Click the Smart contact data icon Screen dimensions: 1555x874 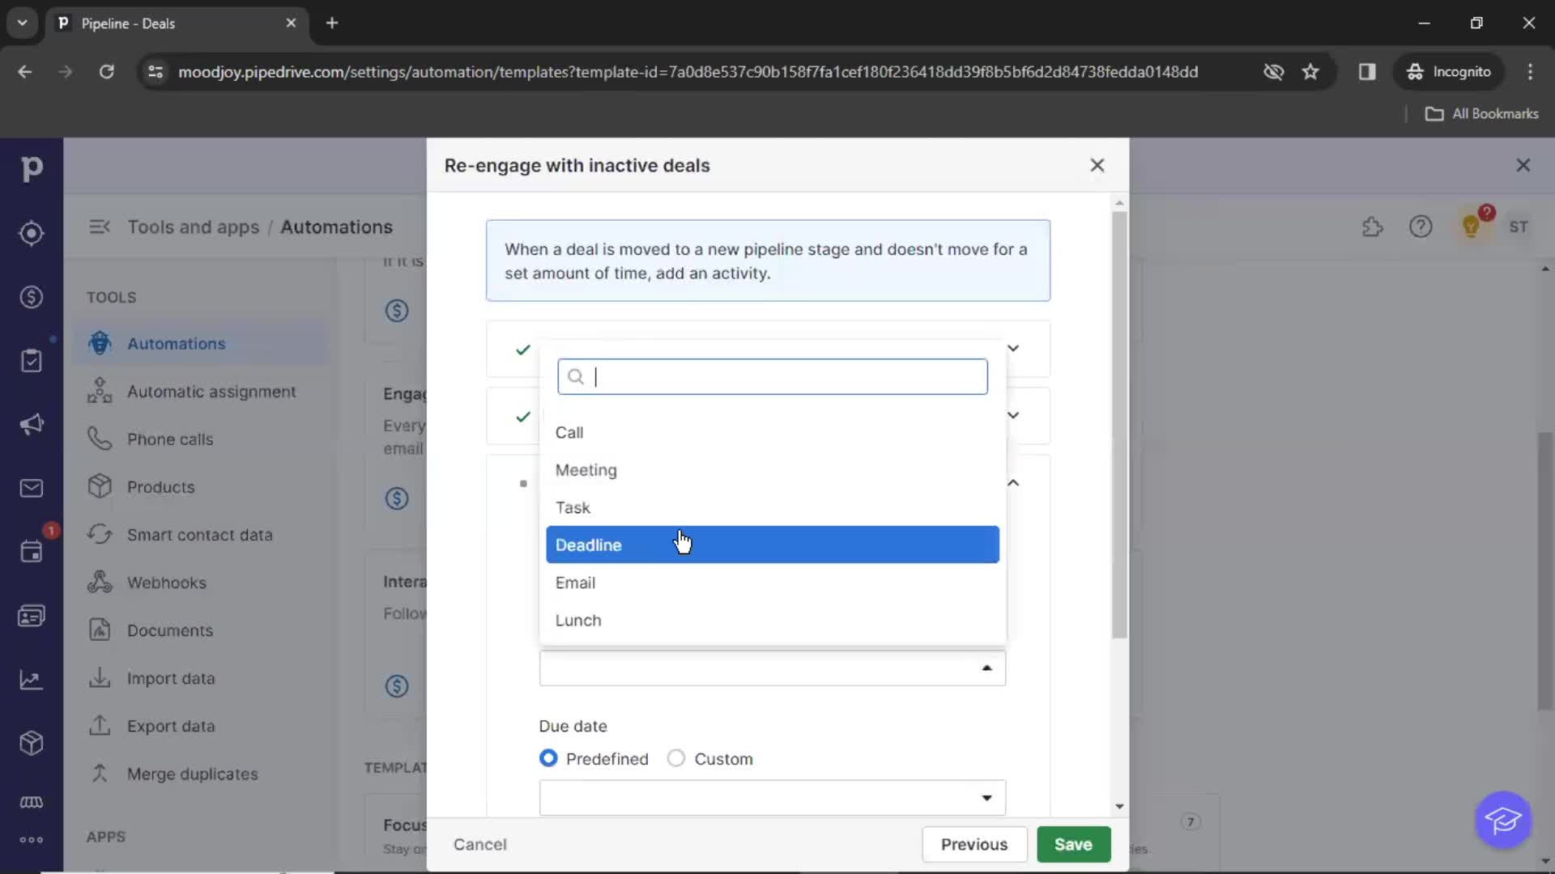[x=100, y=533]
